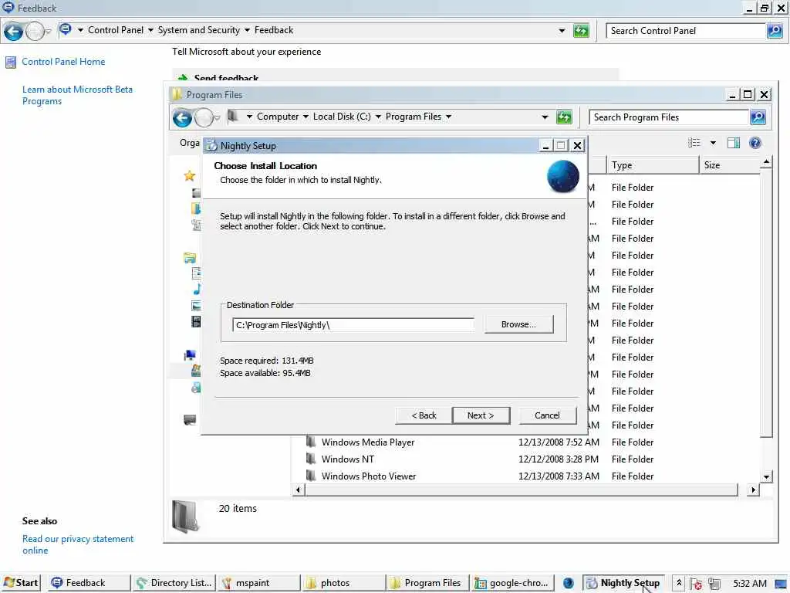Click the network tray icon
Image resolution: width=790 pixels, height=593 pixels.
pyautogui.click(x=714, y=584)
